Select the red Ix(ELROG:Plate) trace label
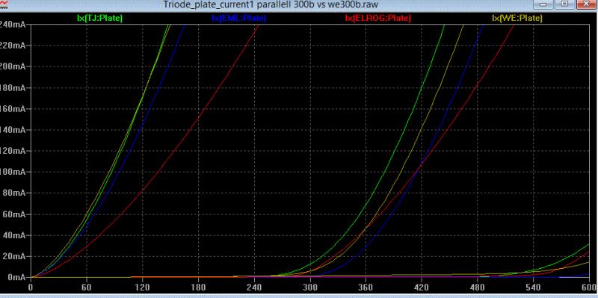The image size is (598, 298). tap(378, 18)
